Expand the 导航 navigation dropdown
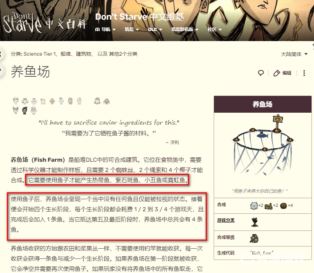314x273 pixels. [105, 29]
